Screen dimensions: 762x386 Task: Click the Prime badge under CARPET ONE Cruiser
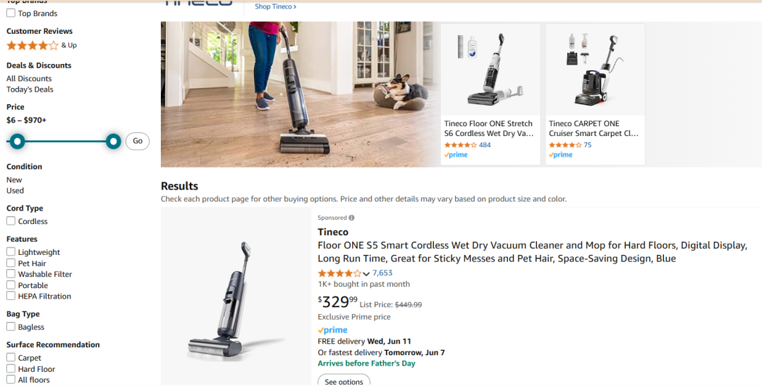coord(561,155)
